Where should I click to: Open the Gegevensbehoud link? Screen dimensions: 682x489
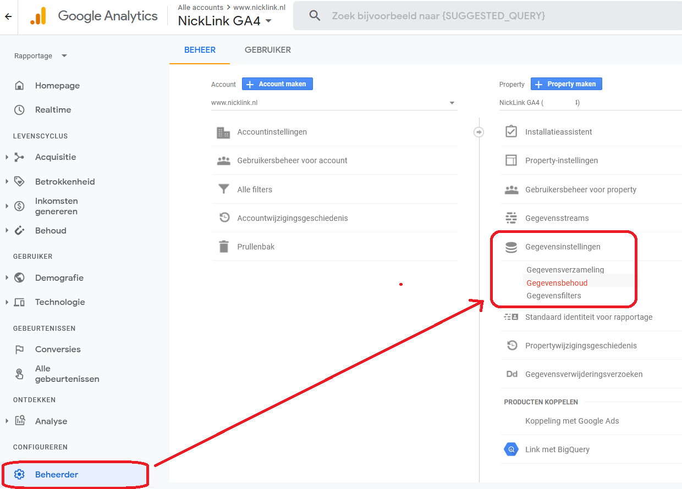(557, 283)
